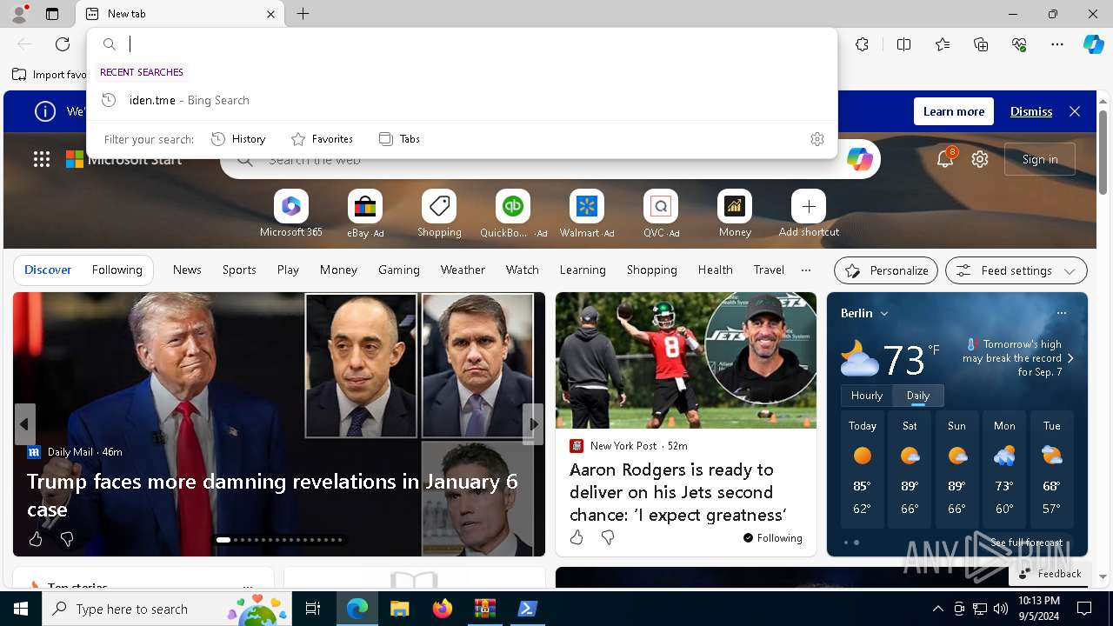Open the Collections toolbar icon
Image resolution: width=1113 pixels, height=626 pixels.
pos(981,44)
